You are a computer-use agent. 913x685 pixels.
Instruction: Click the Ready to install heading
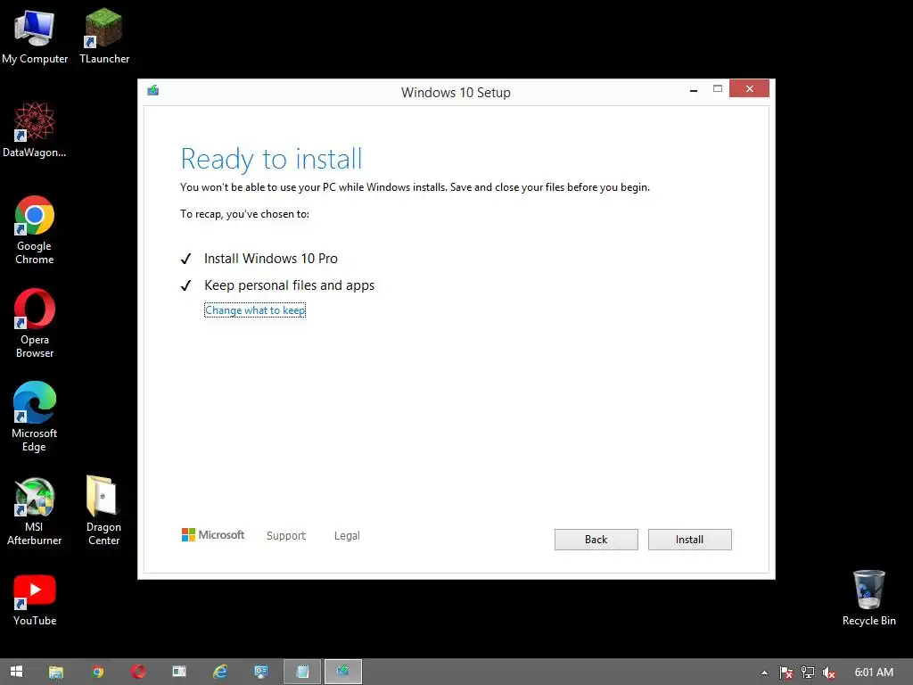[271, 159]
